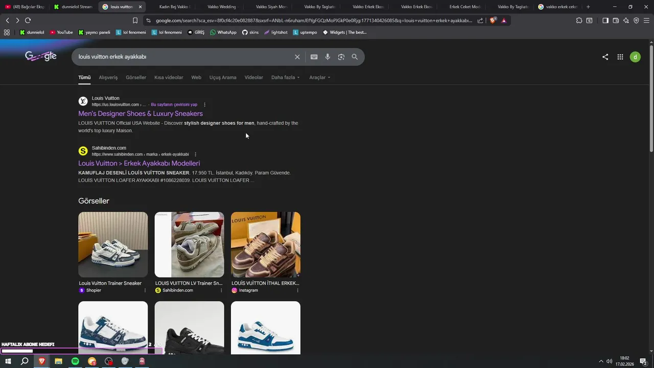Open the Leo AI sparkle icon in the toolbar
The image size is (654, 368).
point(626,20)
